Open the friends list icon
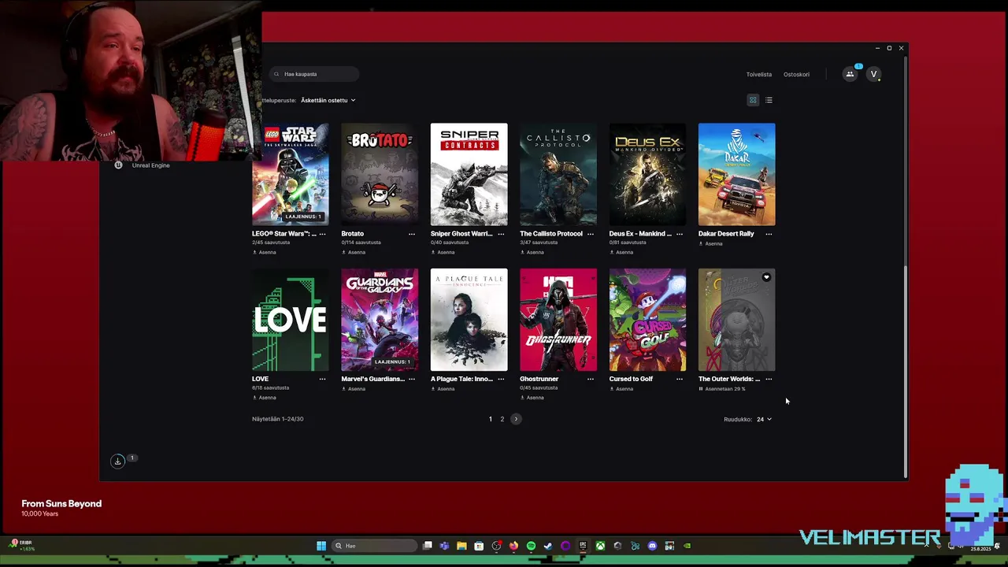 pos(850,74)
